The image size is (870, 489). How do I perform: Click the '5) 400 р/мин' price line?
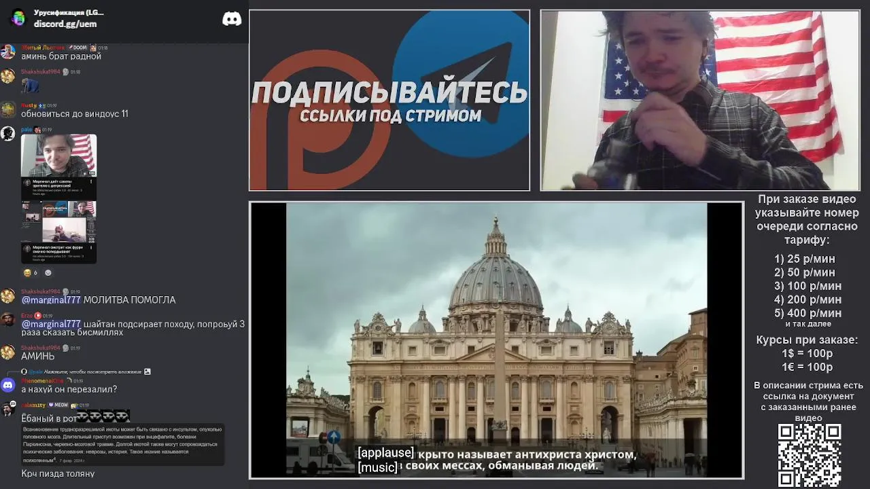coord(807,313)
